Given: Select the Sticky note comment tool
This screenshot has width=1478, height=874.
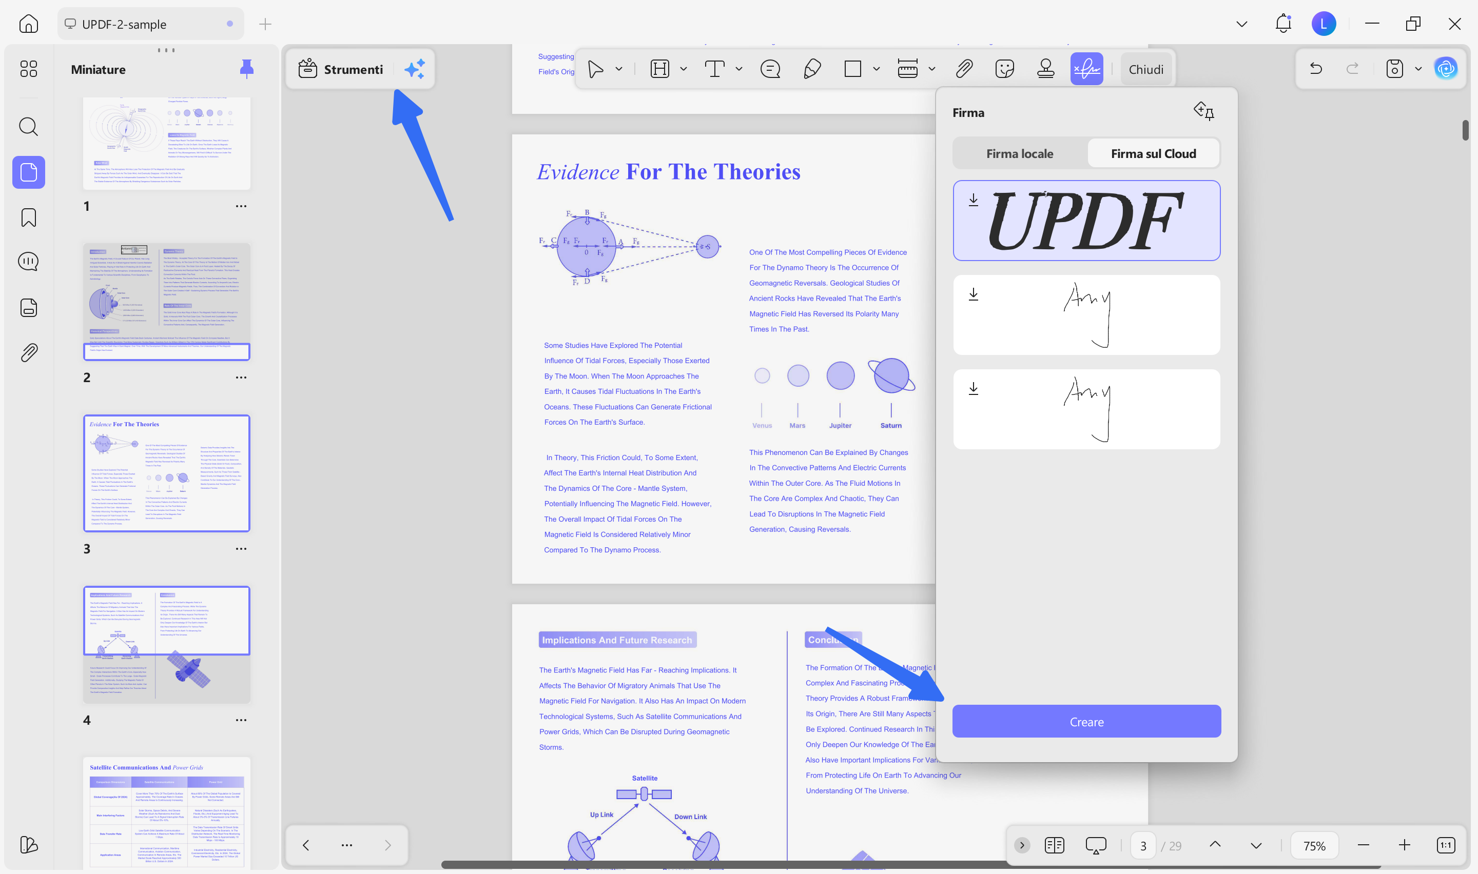Looking at the screenshot, I should [x=770, y=69].
